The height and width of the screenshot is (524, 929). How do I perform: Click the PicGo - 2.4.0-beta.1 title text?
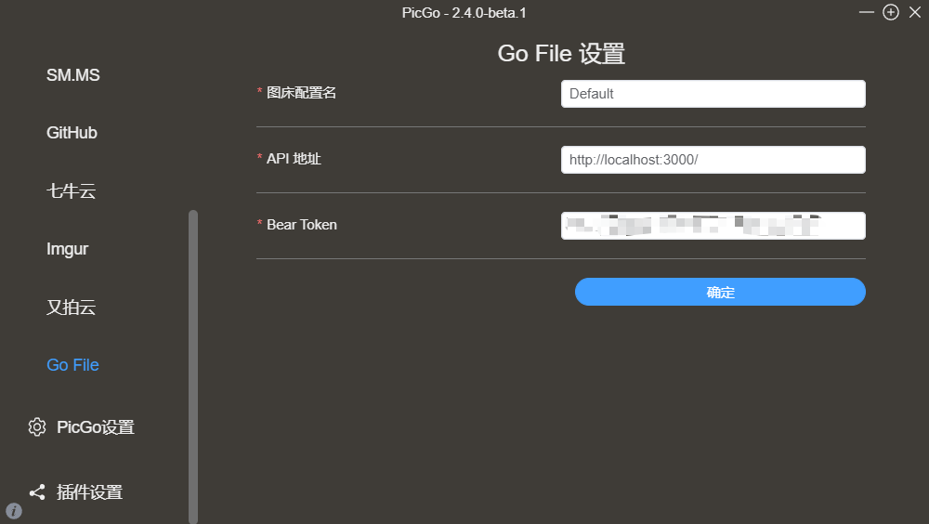pos(464,13)
